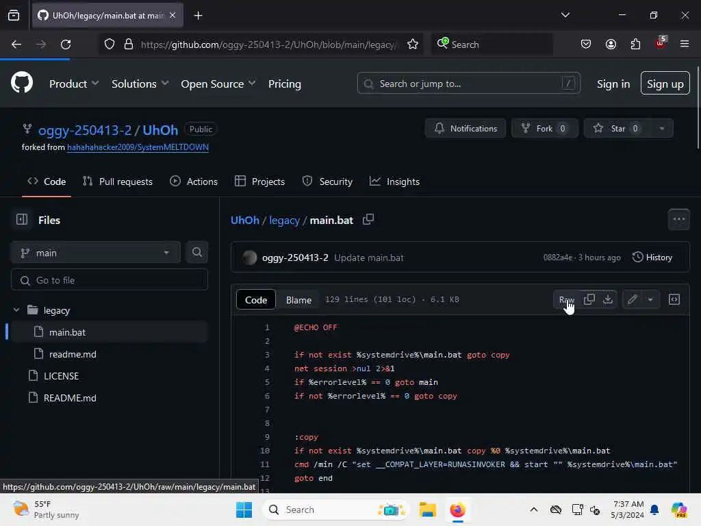Open the Pocket save icon

pos(586,45)
